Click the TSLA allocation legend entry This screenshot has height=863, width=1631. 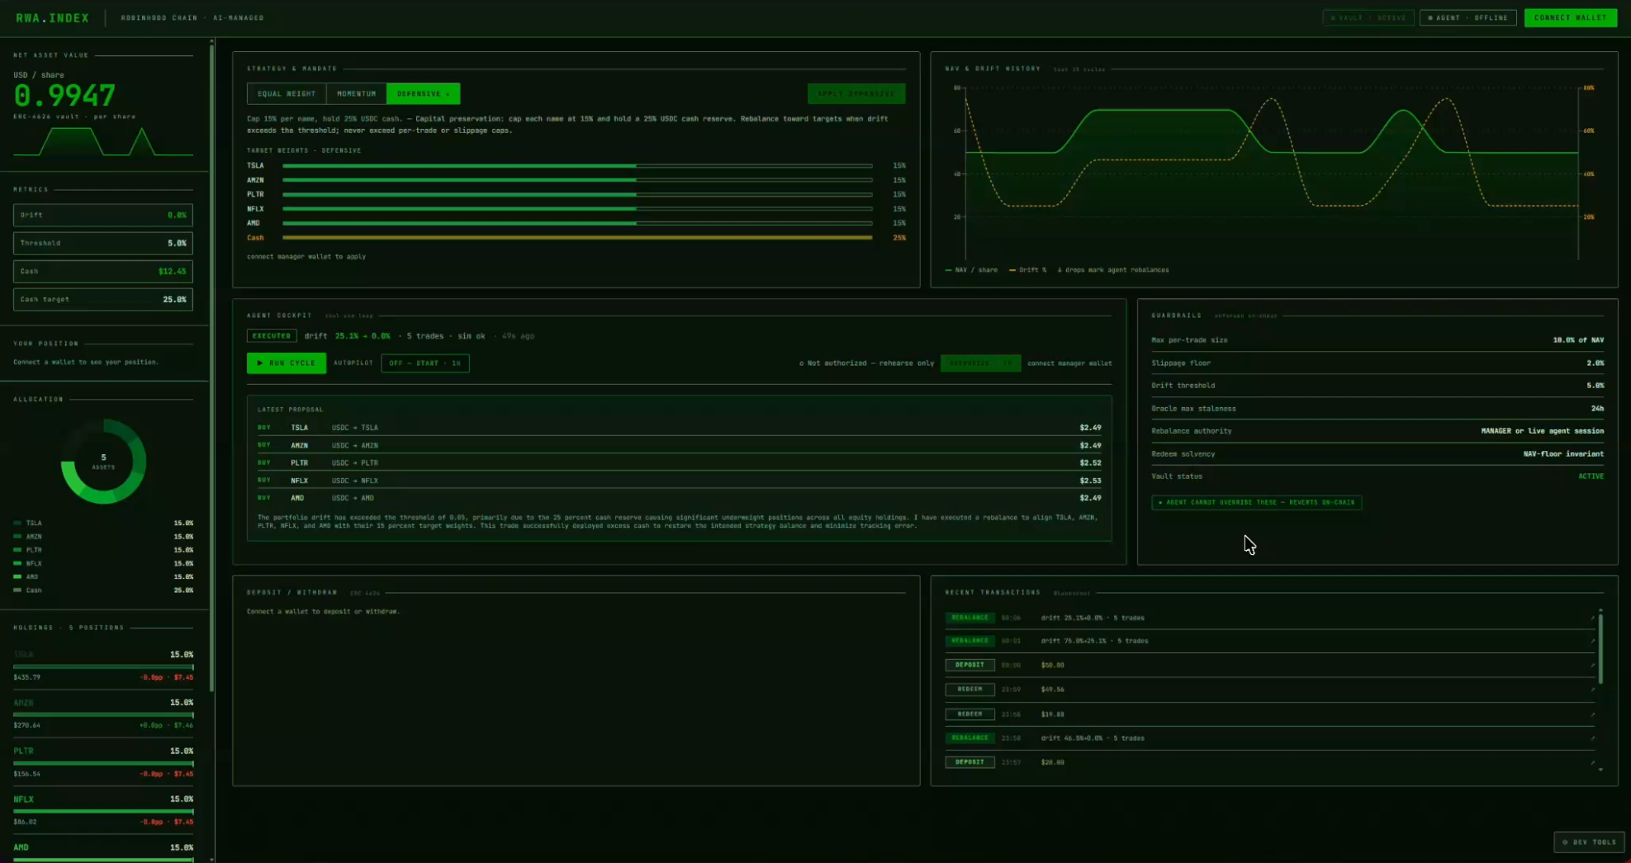tap(103, 523)
